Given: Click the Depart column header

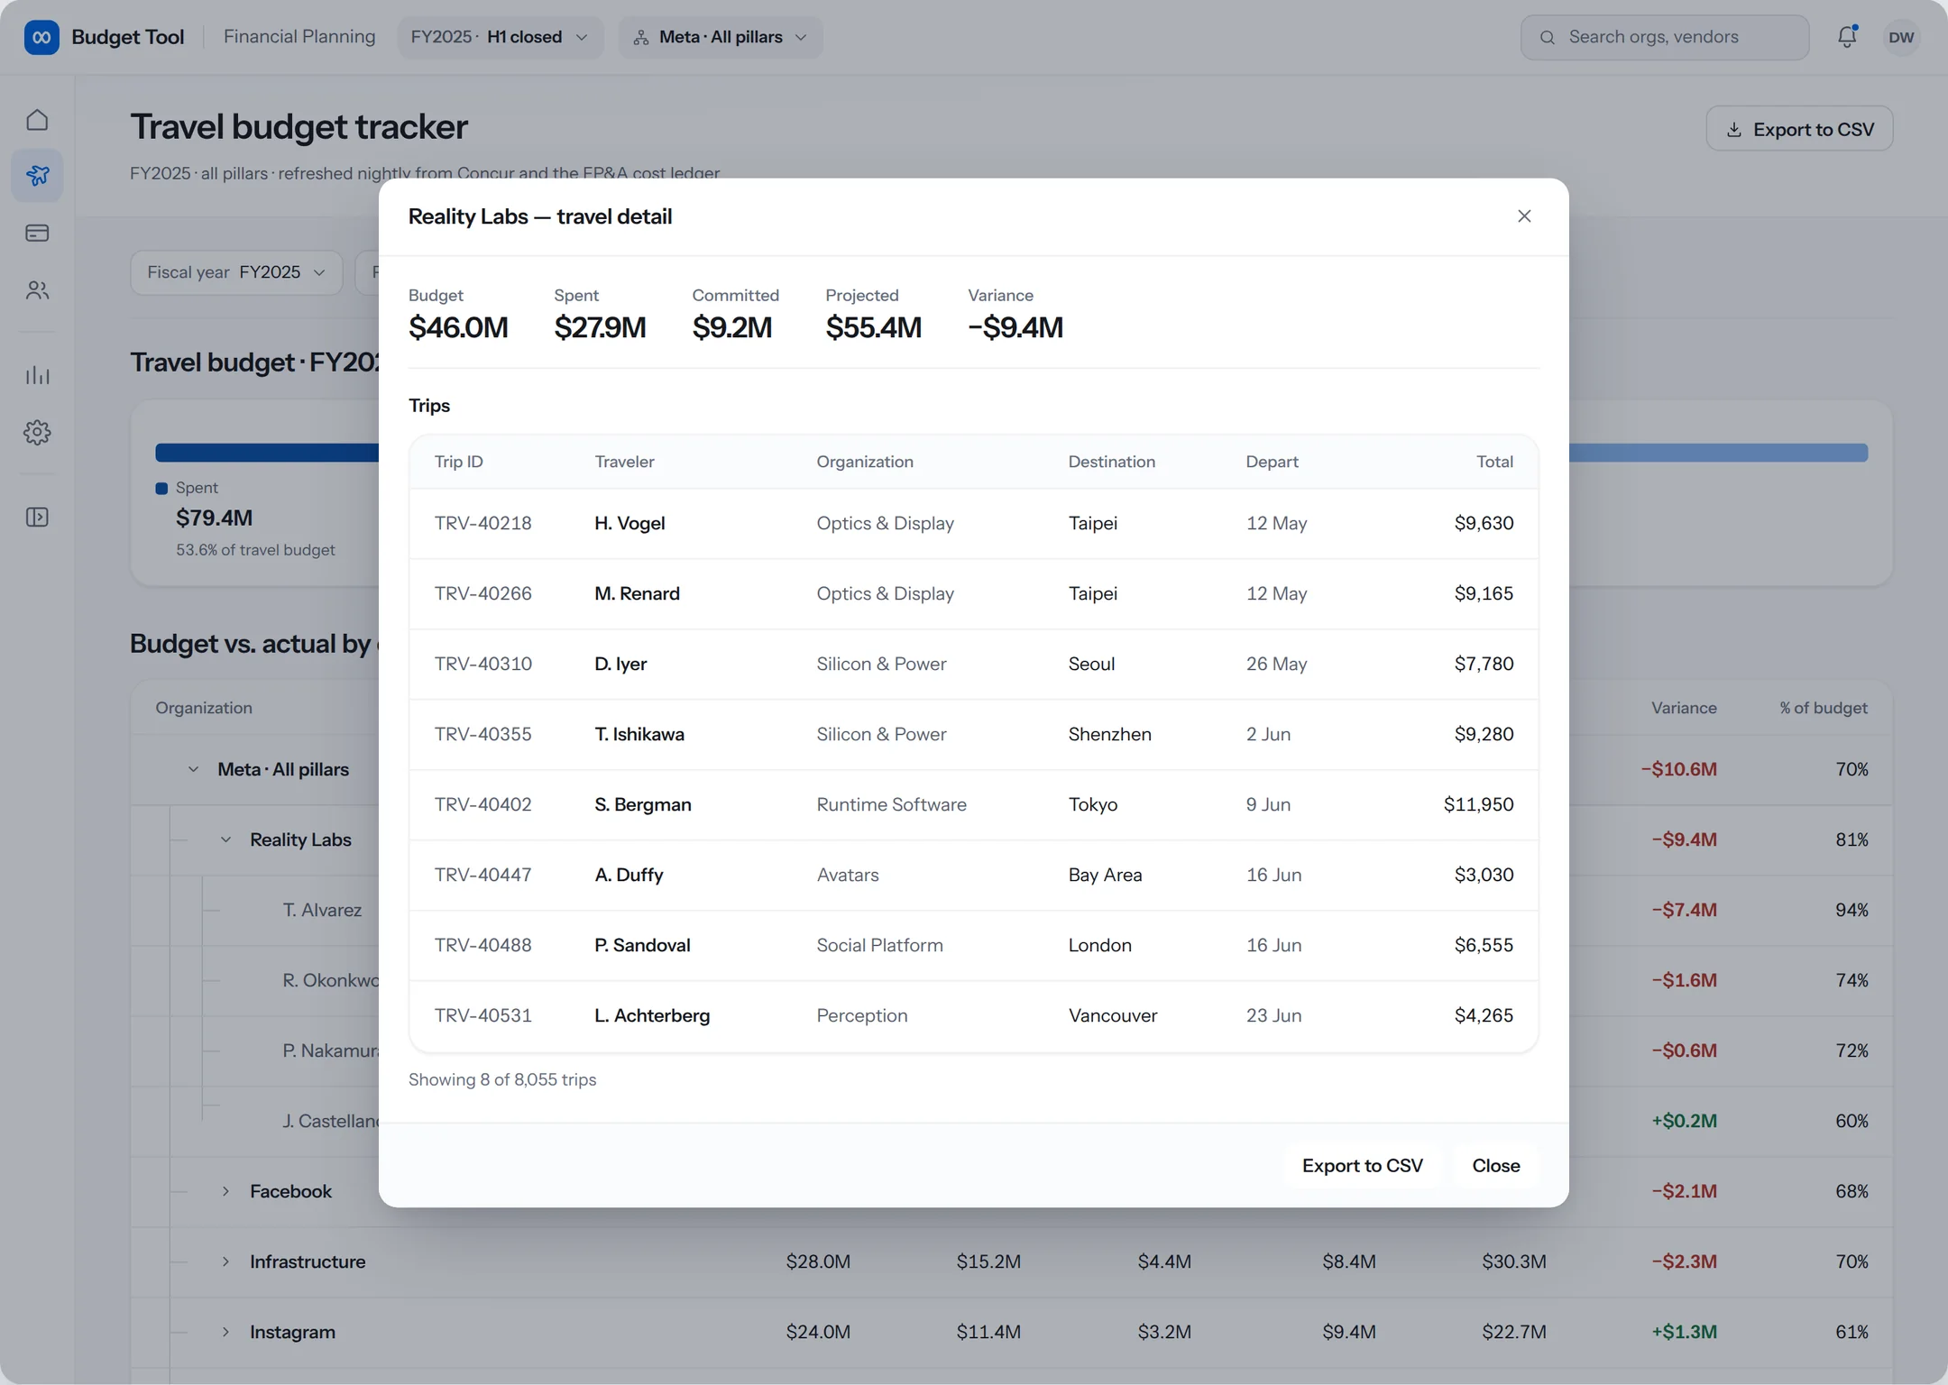Looking at the screenshot, I should (1272, 462).
